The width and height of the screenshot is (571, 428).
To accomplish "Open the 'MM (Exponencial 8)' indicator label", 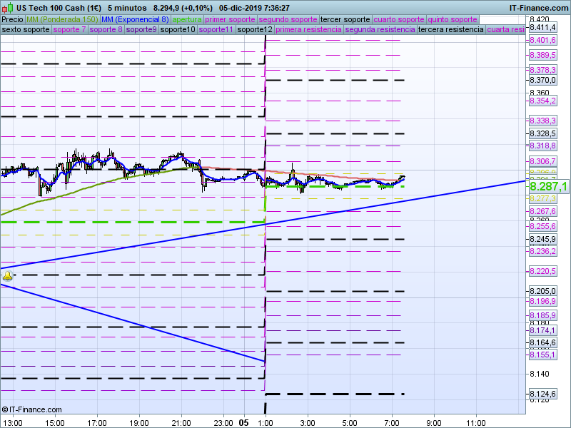I will tap(135, 19).
